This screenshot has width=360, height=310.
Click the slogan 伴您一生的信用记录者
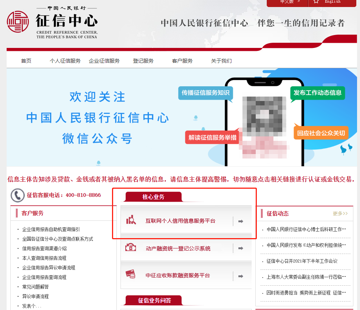tap(301, 23)
